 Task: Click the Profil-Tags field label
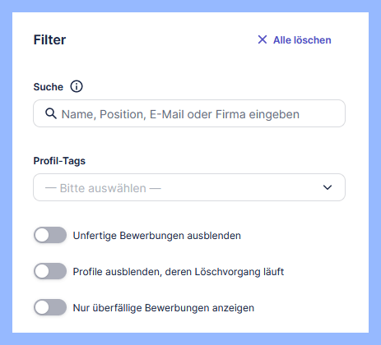coord(59,161)
